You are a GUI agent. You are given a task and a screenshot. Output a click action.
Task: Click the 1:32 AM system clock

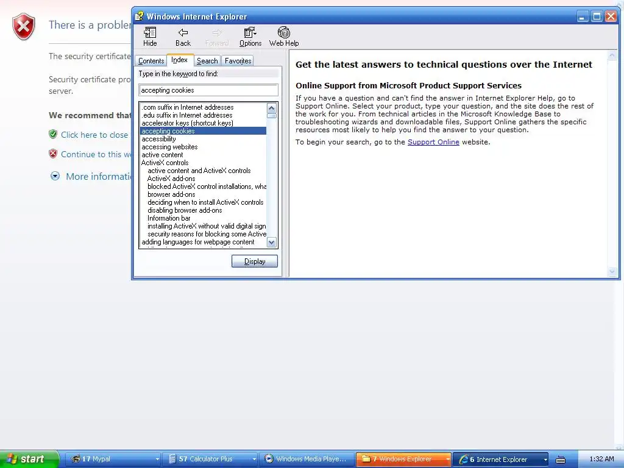pyautogui.click(x=601, y=459)
